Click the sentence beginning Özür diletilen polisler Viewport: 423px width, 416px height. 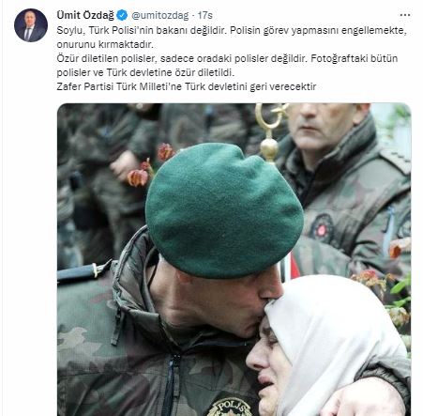(182, 58)
